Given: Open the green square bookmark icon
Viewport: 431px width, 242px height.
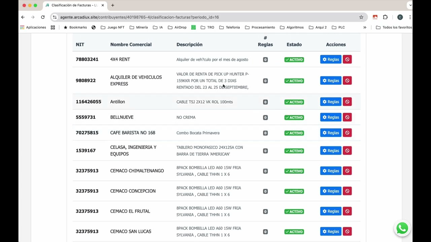Looking at the screenshot, I should point(193,27).
